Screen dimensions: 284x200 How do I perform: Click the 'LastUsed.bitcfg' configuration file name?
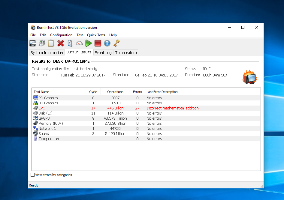pyautogui.click(x=84, y=69)
